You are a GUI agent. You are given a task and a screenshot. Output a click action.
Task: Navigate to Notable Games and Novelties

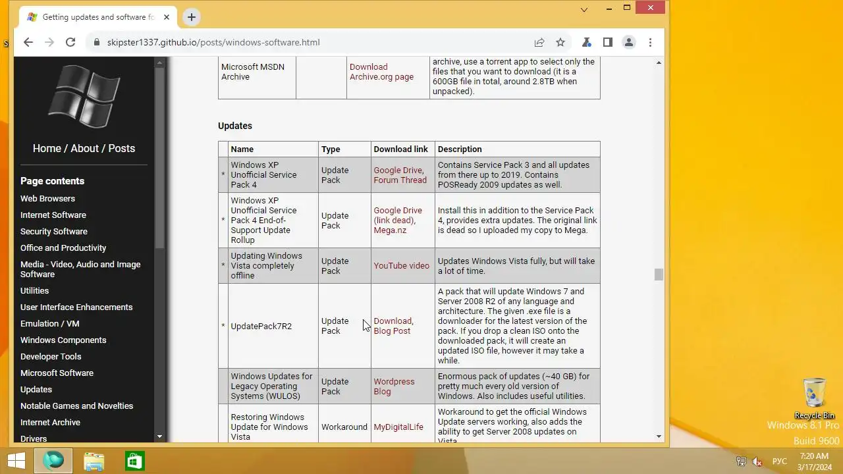pyautogui.click(x=76, y=406)
